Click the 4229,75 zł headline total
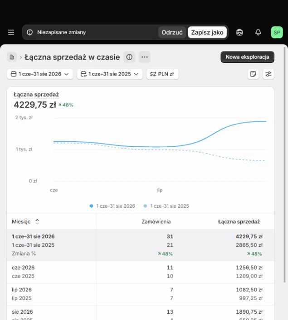Viewport: 288px width, 320px height. coord(35,105)
